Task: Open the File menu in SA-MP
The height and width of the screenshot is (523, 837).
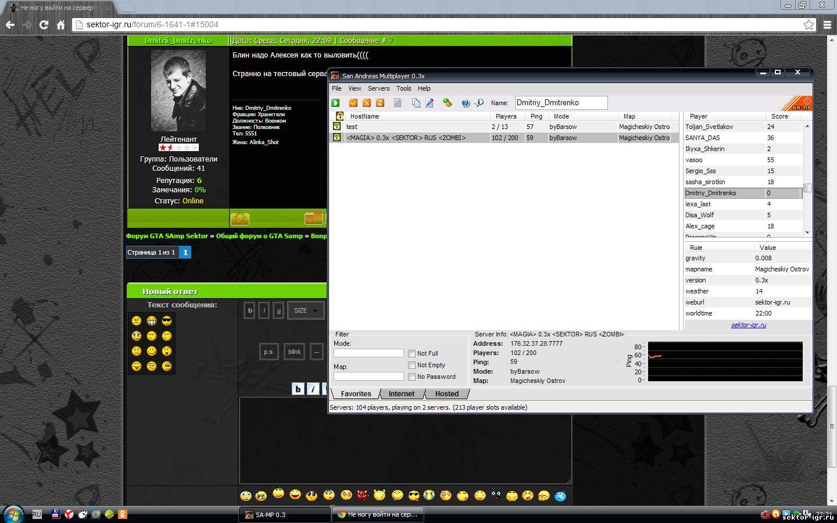Action: point(337,88)
